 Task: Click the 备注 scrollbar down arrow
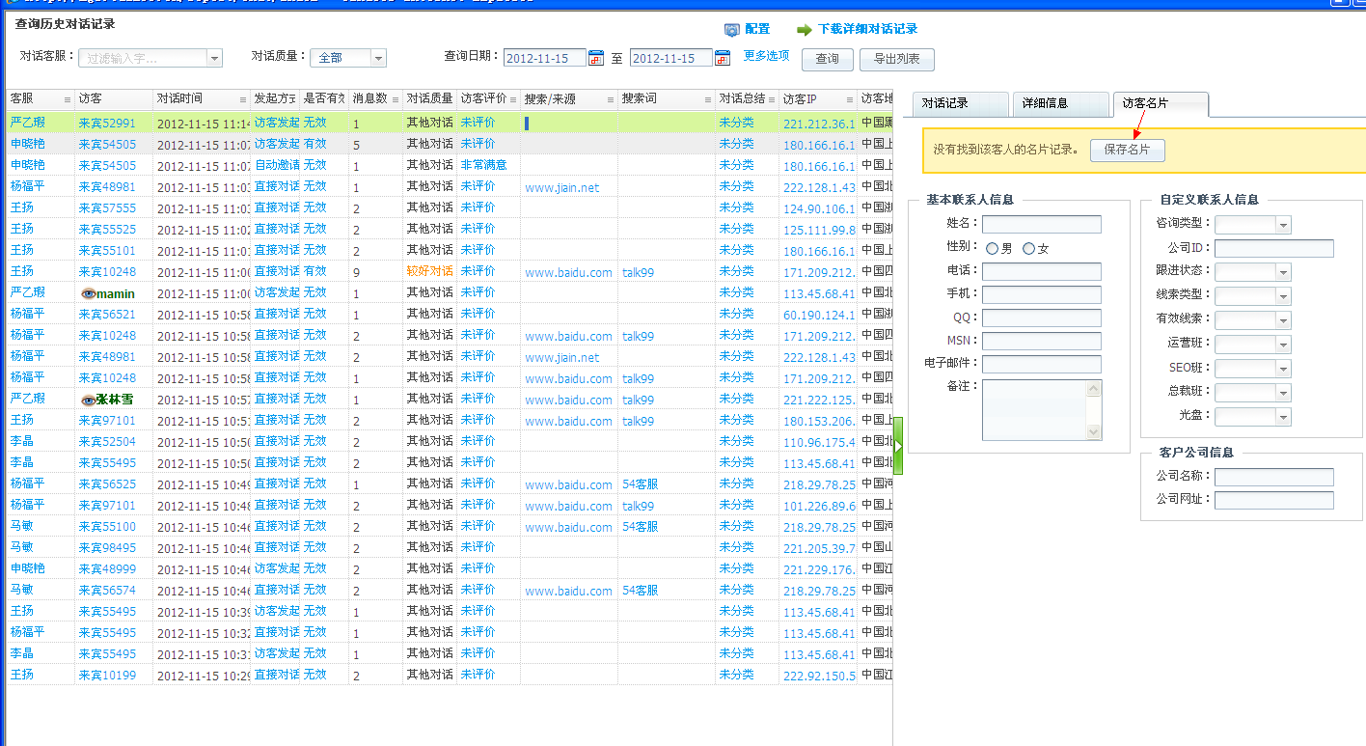(x=1094, y=433)
